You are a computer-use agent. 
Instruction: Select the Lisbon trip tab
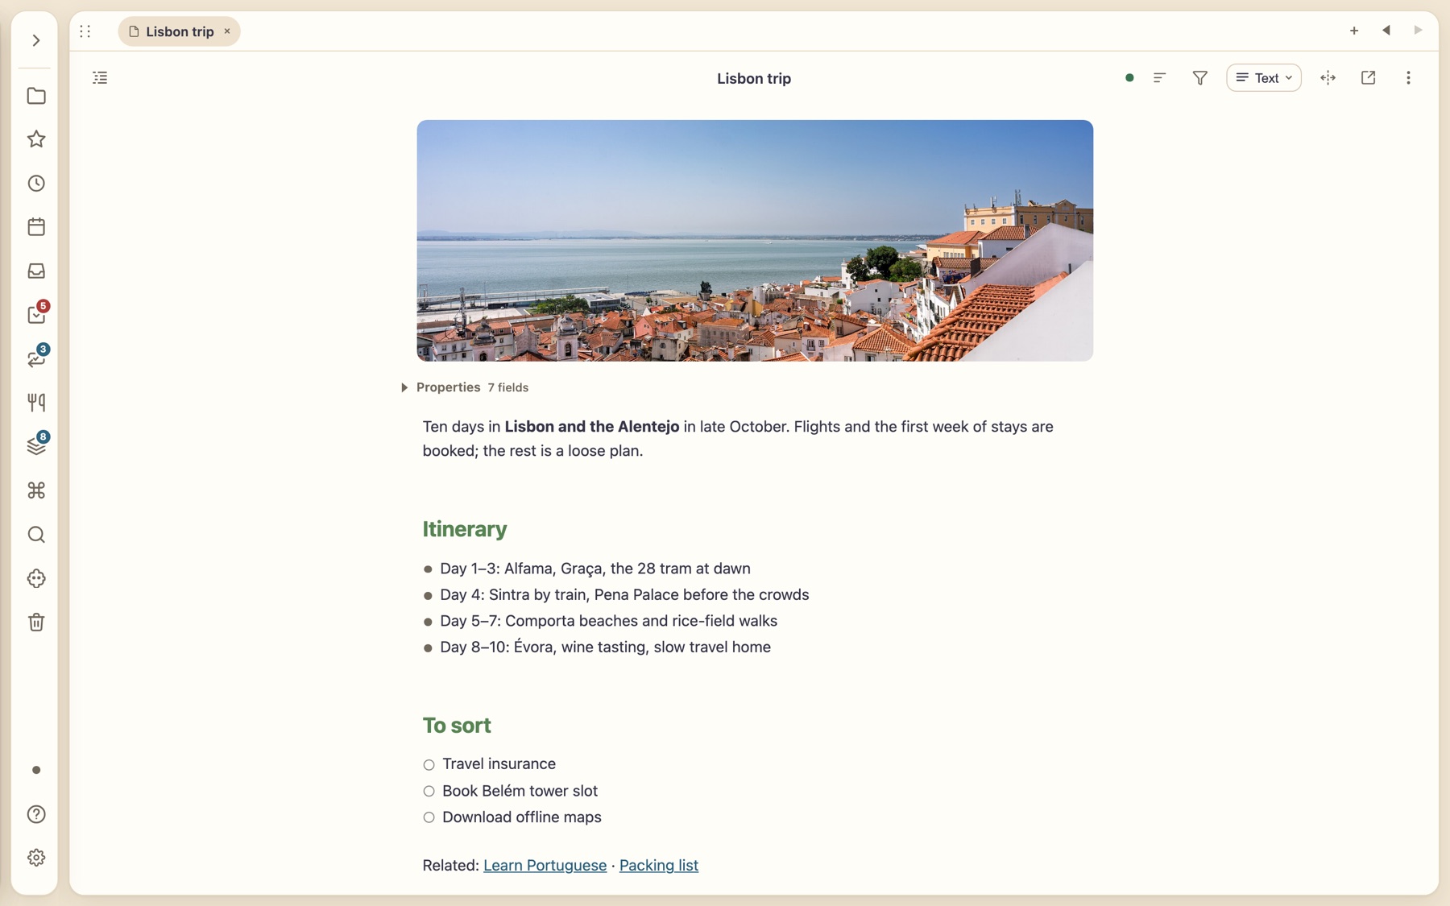(x=179, y=31)
